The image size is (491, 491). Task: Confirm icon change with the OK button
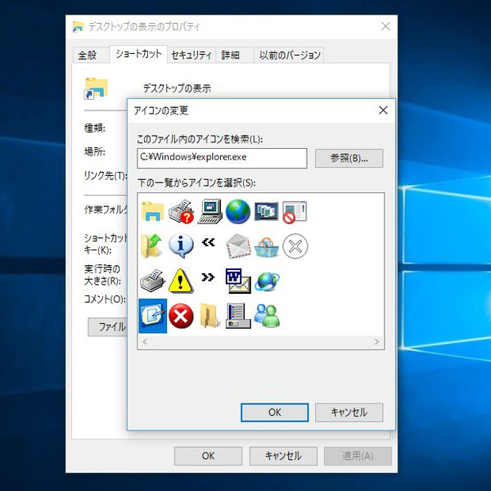(x=275, y=412)
